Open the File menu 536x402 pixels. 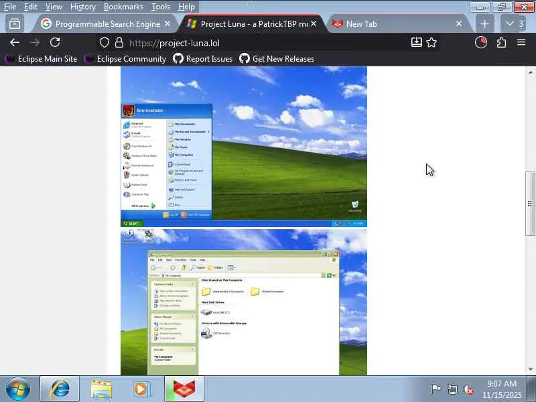(10, 7)
